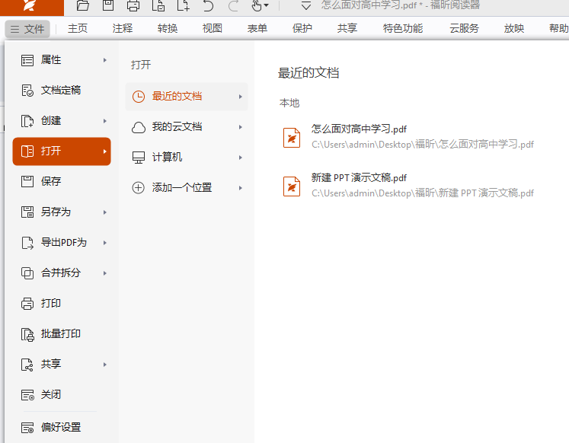The width and height of the screenshot is (569, 443).
Task: Switch to the 转换 tab
Action: pos(168,28)
